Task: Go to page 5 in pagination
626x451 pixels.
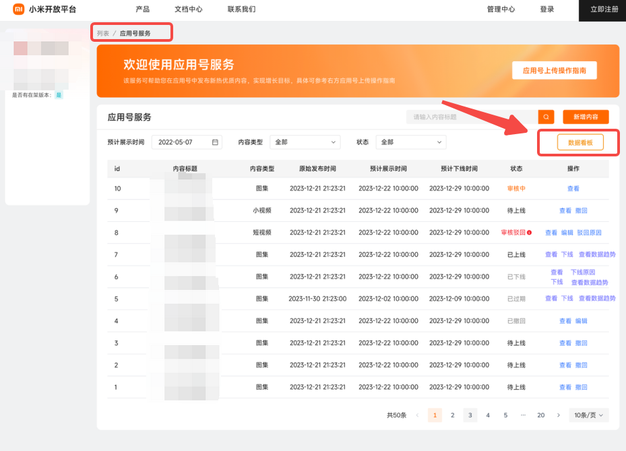Action: [x=505, y=415]
